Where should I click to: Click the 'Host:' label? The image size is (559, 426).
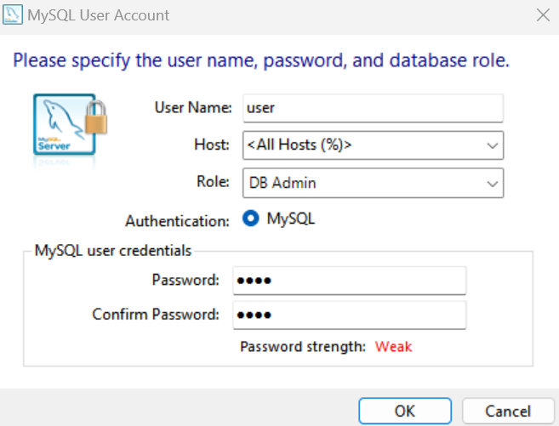pos(212,145)
